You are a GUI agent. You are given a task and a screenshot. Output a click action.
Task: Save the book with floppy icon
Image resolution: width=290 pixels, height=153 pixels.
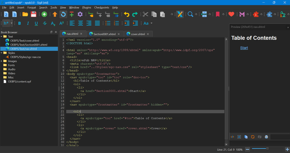click(33, 14)
